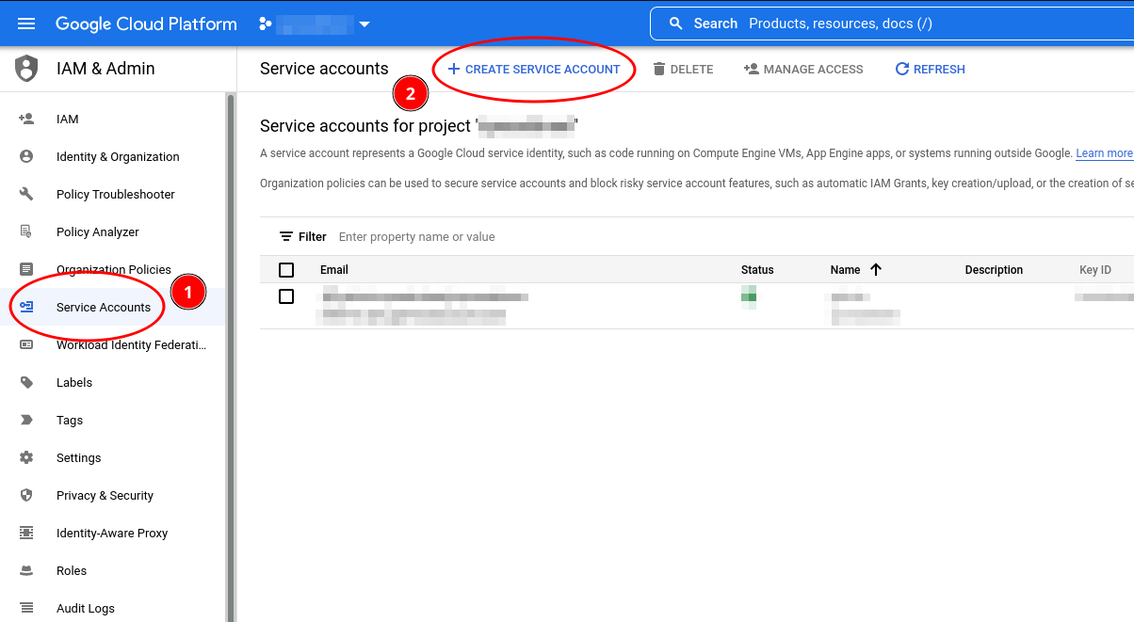Image resolution: width=1134 pixels, height=622 pixels.
Task: Click the Manage Access person icon
Action: point(752,69)
